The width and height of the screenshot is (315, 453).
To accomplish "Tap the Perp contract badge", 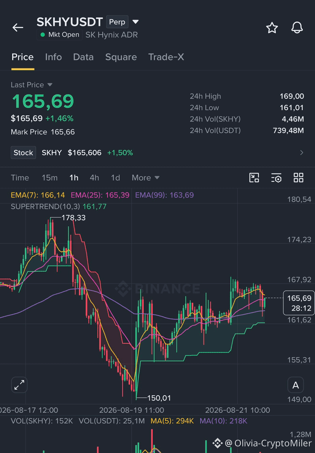I will pos(117,22).
